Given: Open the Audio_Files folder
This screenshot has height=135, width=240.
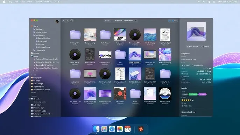Looking at the screenshot, I should [x=75, y=74].
